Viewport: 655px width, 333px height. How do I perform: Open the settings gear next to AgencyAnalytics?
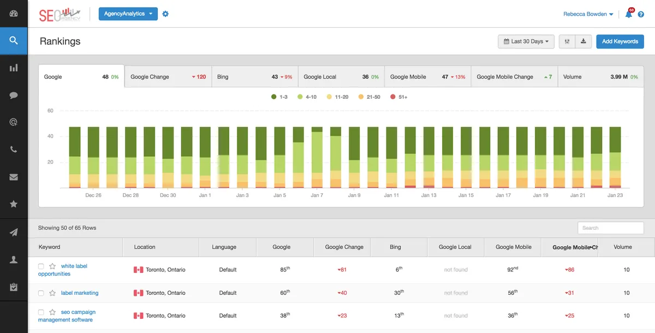click(165, 14)
